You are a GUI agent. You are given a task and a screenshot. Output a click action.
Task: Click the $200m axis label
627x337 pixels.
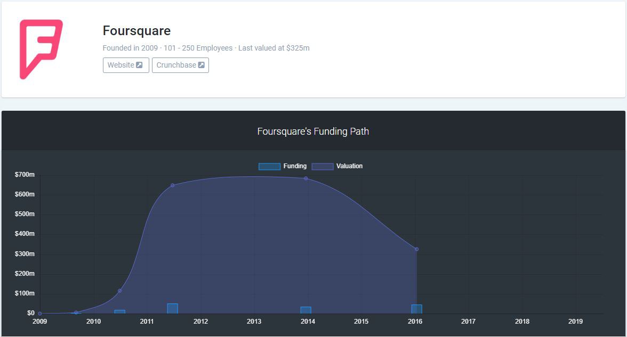tap(25, 274)
